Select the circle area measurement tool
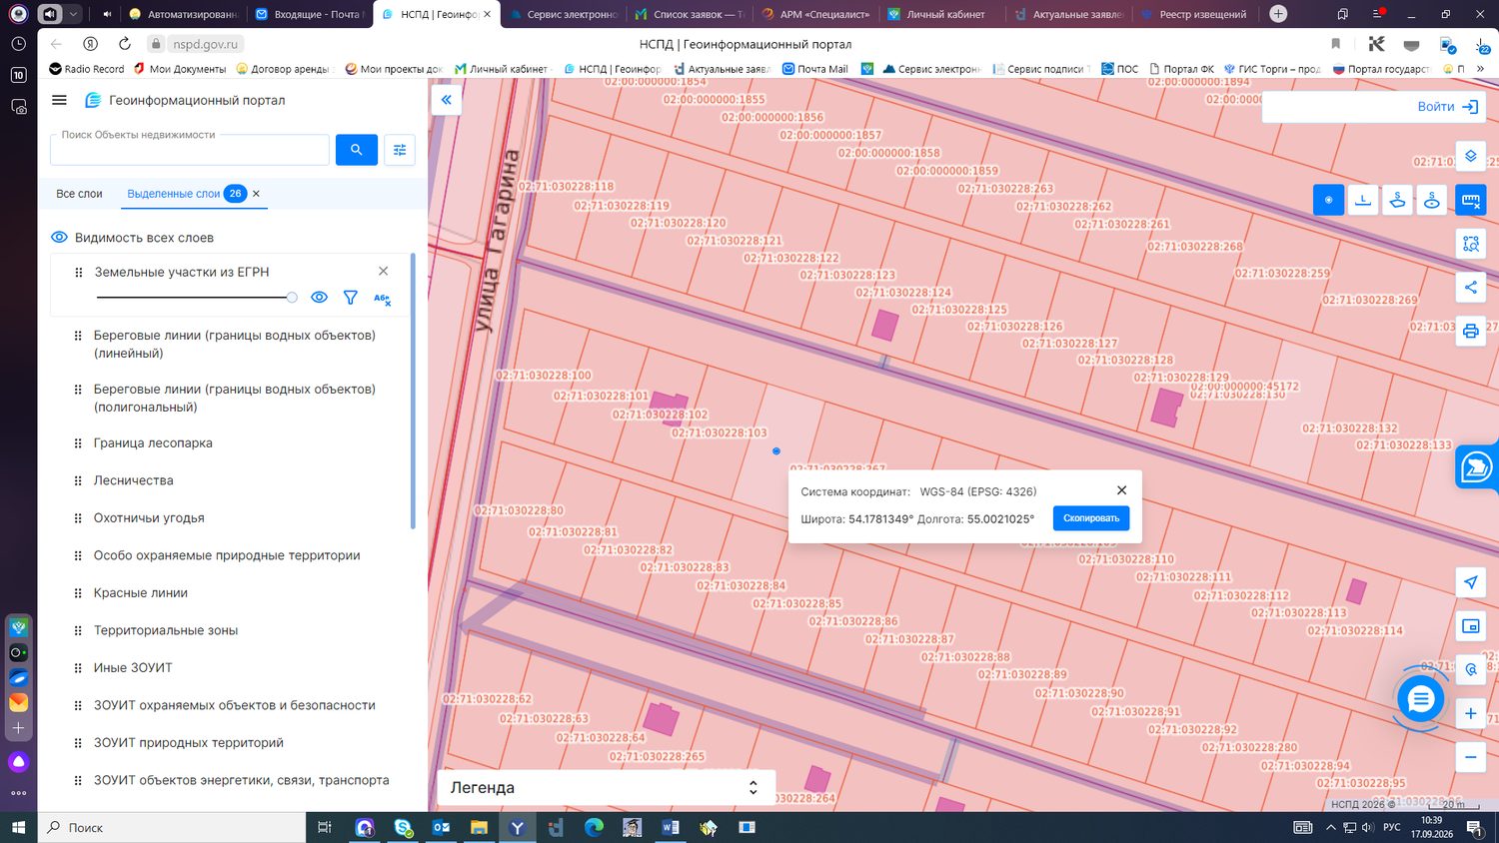The height and width of the screenshot is (843, 1499). pos(1432,200)
